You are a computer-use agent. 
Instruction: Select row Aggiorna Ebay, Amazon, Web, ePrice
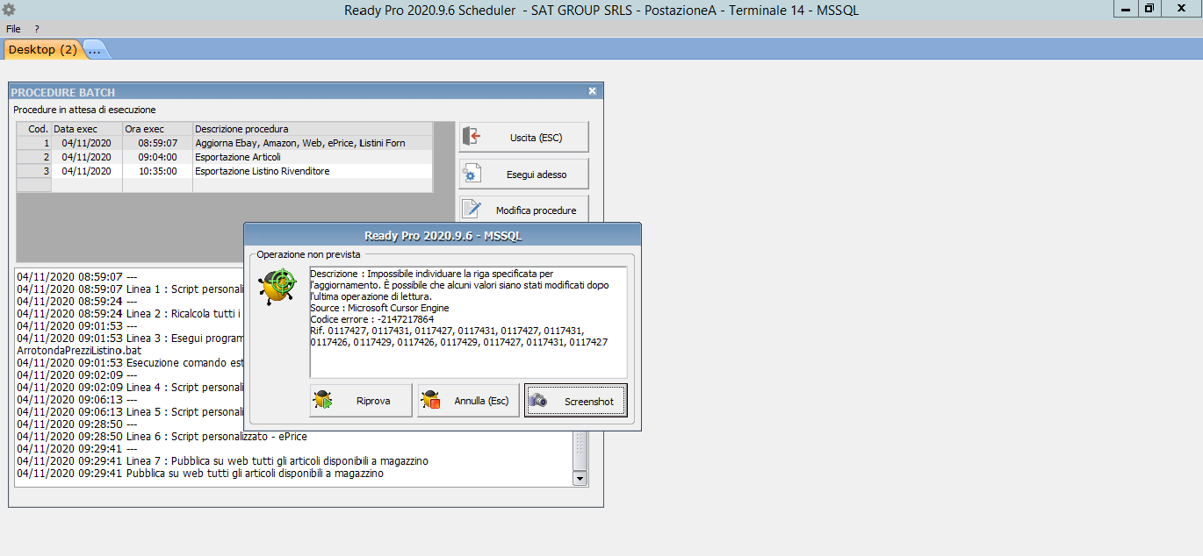225,143
